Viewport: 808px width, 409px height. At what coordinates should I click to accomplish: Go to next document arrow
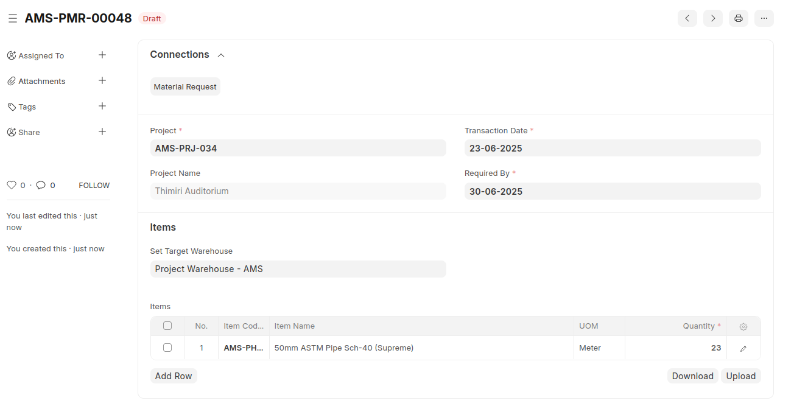point(712,18)
